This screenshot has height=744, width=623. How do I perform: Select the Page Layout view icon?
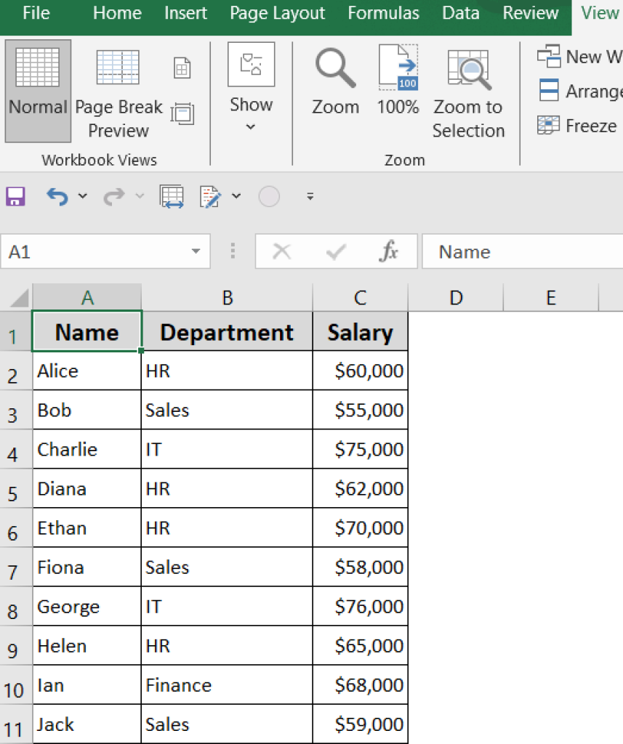[x=181, y=67]
